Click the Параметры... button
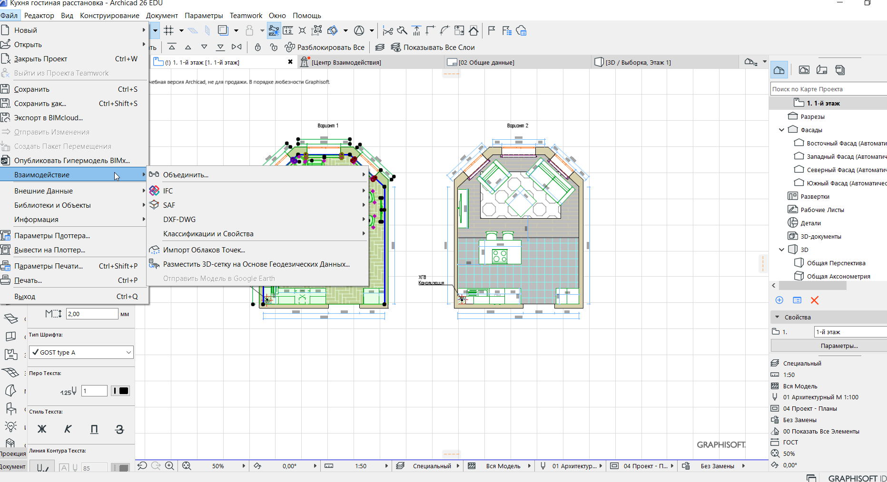 pos(839,346)
